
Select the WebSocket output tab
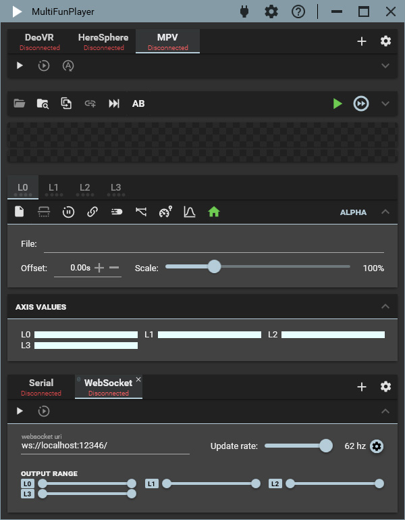[x=108, y=387]
